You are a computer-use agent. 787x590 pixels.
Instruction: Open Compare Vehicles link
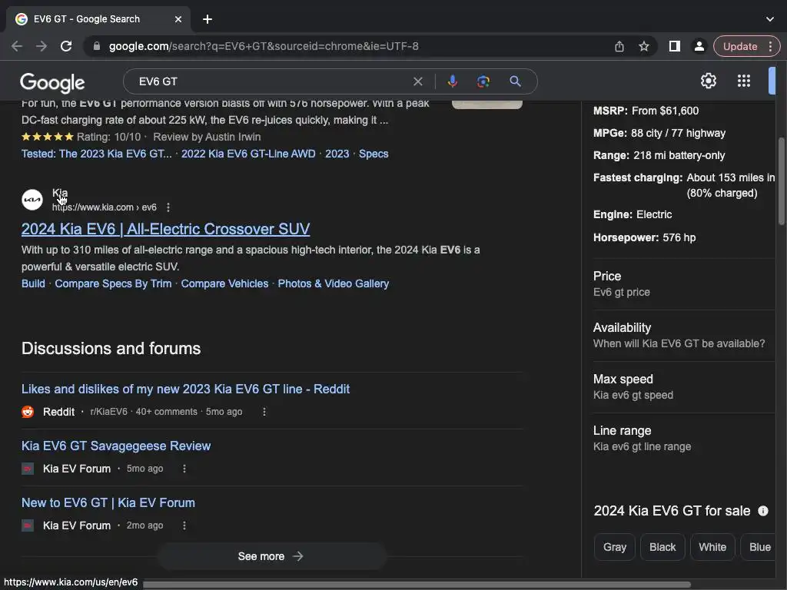click(x=224, y=283)
